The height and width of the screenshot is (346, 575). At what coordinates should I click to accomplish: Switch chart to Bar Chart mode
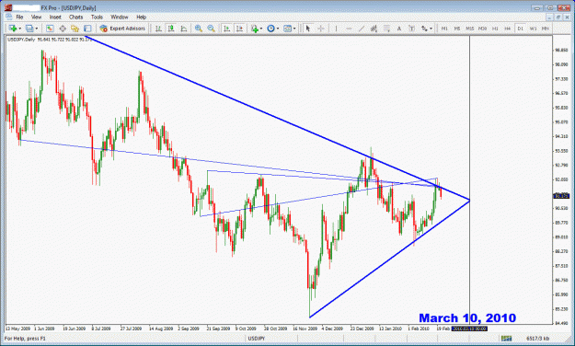(158, 29)
